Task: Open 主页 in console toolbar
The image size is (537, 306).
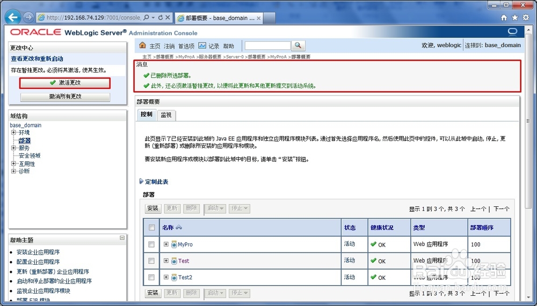Action: 155,46
